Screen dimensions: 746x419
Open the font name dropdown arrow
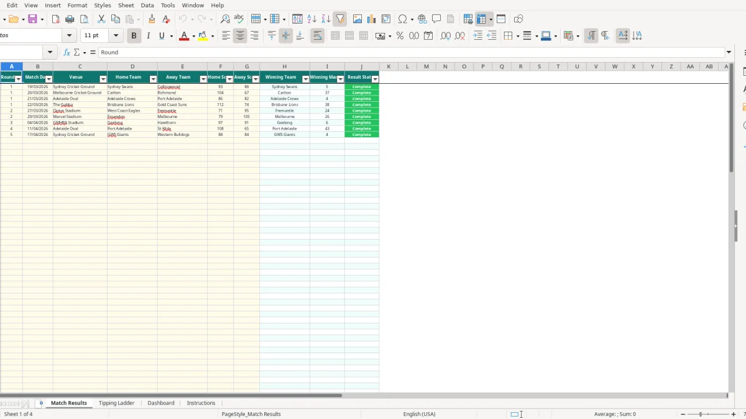pos(69,36)
